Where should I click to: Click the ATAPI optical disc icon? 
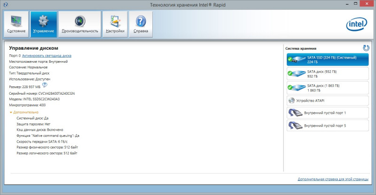click(x=291, y=101)
